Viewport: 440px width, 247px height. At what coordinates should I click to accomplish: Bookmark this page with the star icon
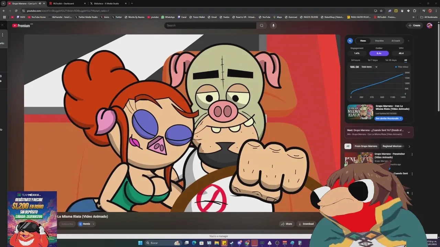tap(381, 11)
